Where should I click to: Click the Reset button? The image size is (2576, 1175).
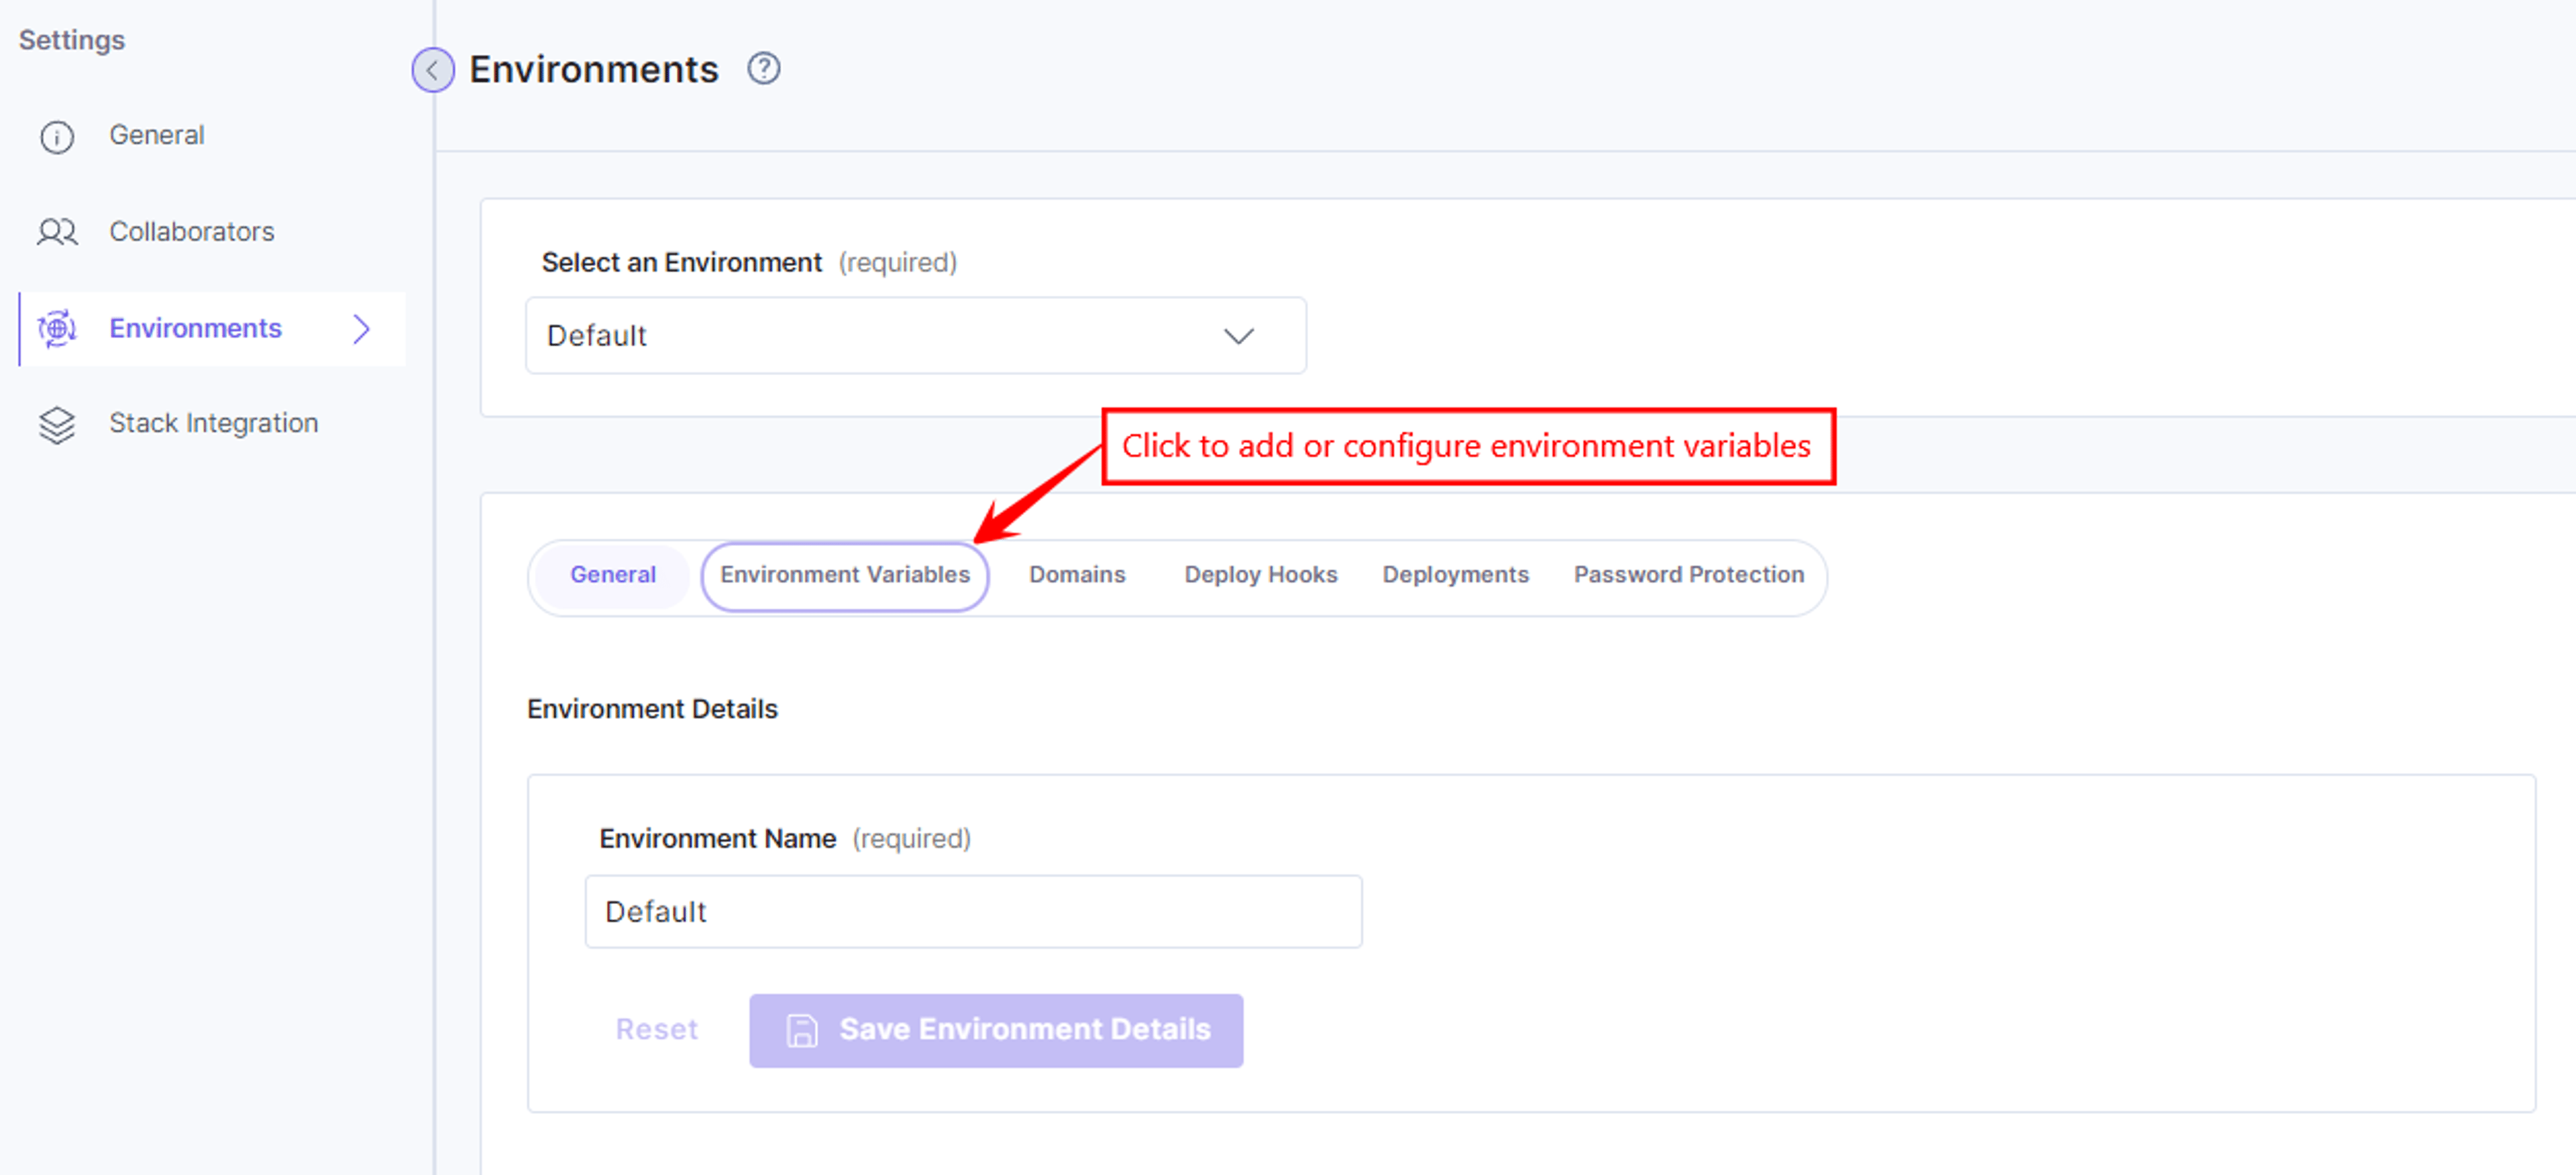657,1030
